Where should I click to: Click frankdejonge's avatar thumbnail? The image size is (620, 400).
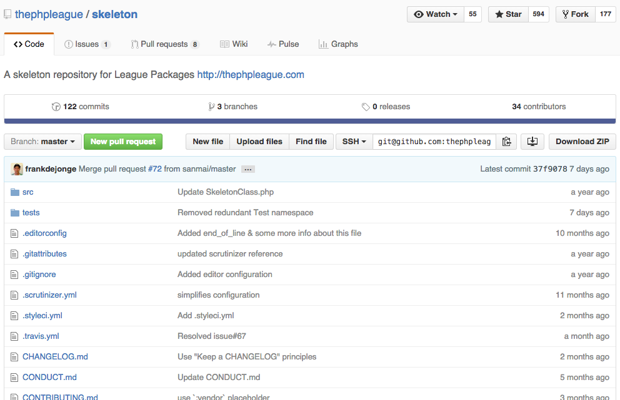click(x=17, y=169)
